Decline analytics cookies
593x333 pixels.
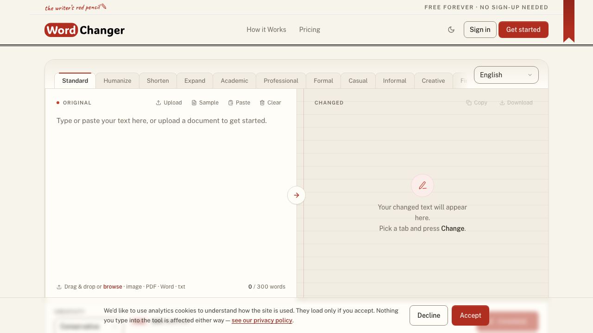(x=429, y=315)
